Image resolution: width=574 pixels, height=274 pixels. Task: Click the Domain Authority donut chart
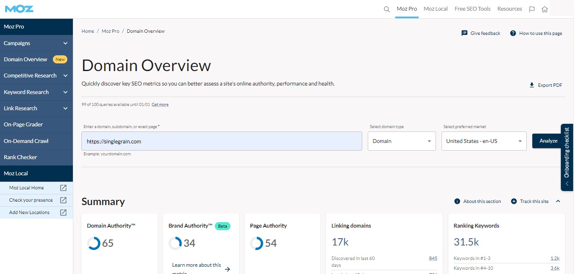pyautogui.click(x=94, y=243)
